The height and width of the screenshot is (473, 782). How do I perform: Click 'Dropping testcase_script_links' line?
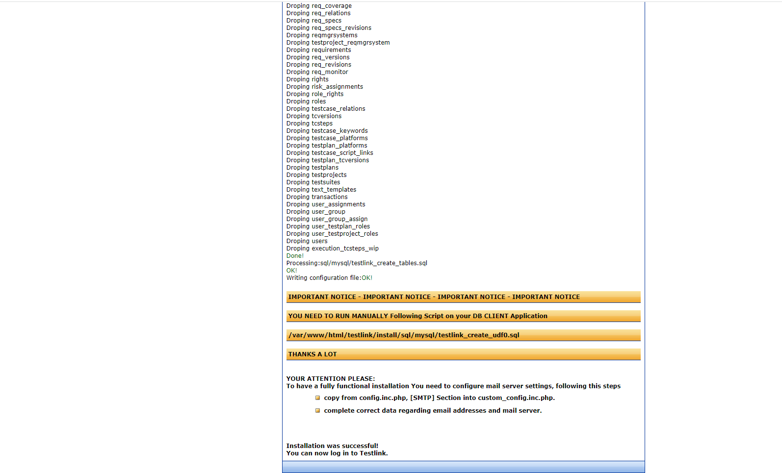point(330,153)
